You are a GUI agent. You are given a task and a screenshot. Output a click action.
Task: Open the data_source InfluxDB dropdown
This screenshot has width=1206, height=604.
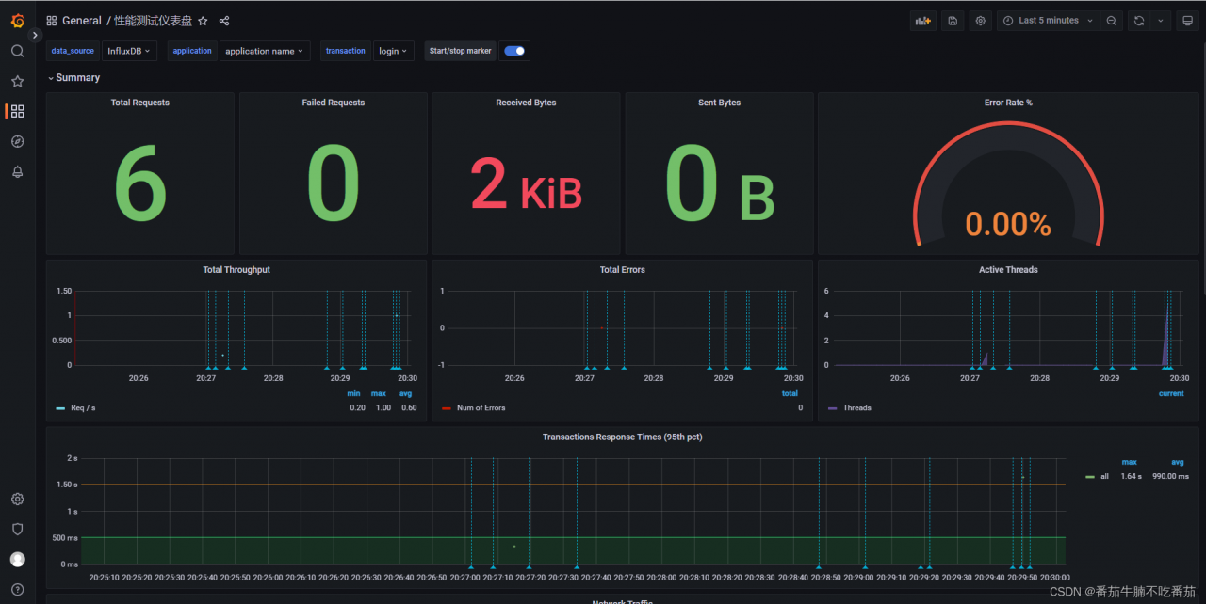pos(129,51)
